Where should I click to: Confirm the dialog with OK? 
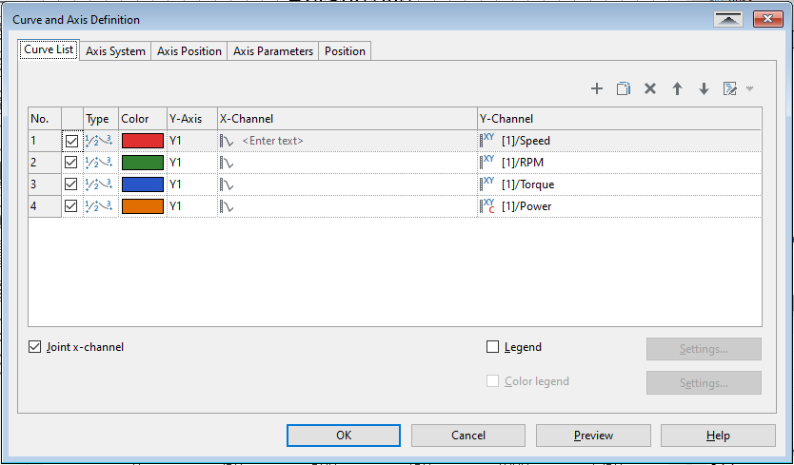click(344, 435)
